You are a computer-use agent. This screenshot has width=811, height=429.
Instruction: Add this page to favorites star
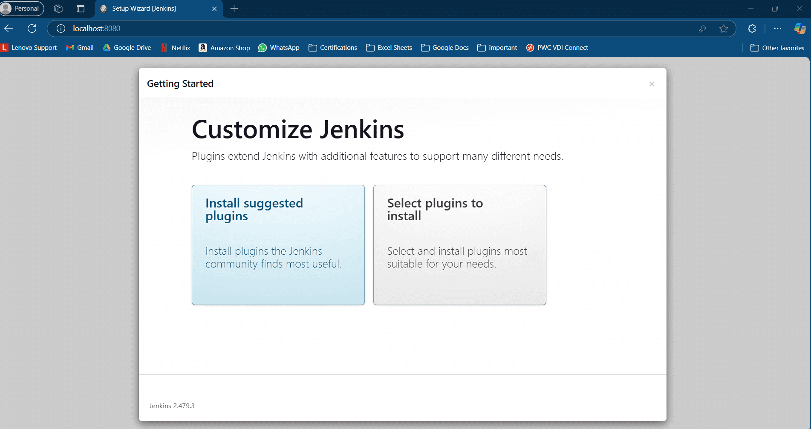click(724, 29)
